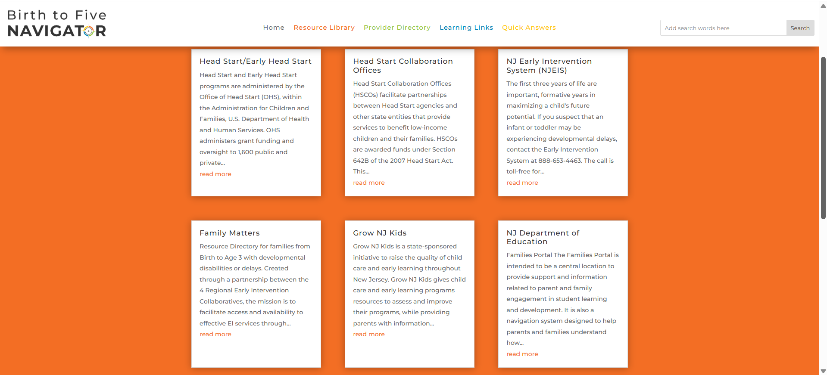Go to the Resource Library page
Image resolution: width=827 pixels, height=375 pixels.
point(324,28)
